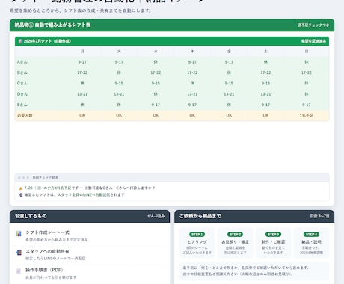Click Cさん's Tuesday 9-15 cell
344x284 pixels.
click(119, 83)
